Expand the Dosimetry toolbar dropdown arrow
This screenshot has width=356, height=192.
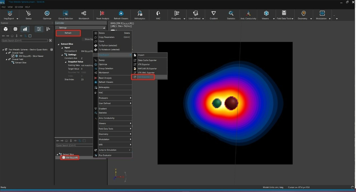311,19
